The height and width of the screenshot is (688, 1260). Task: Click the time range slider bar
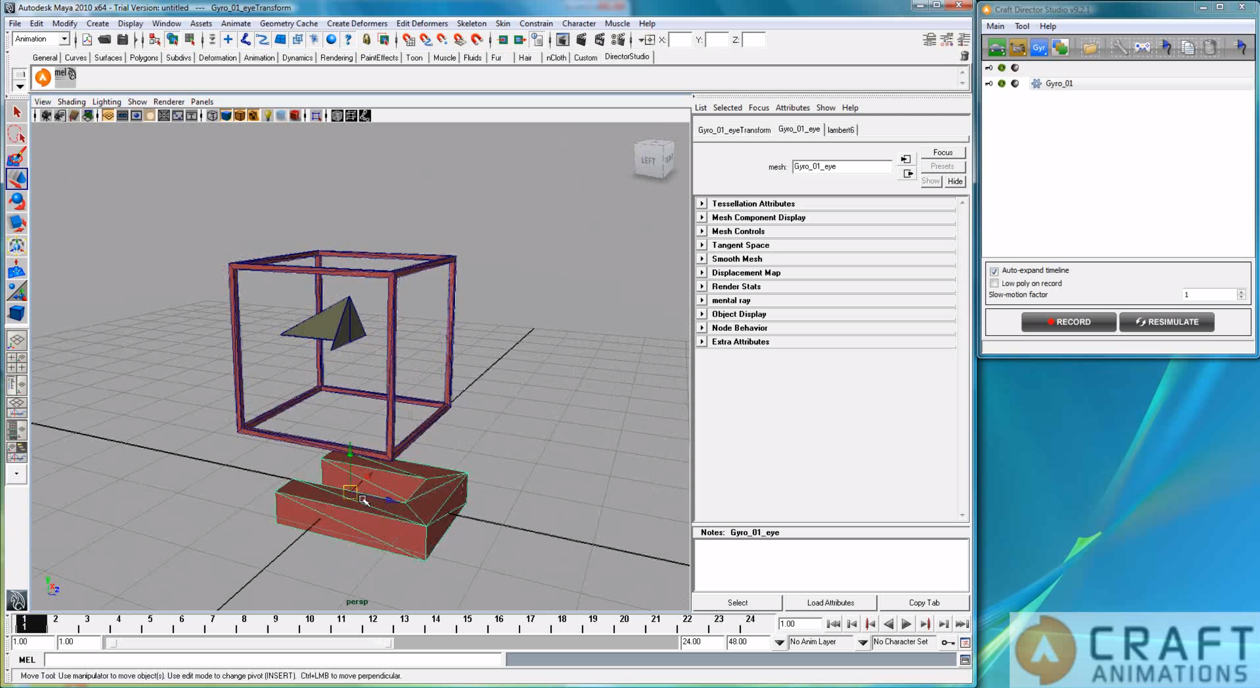tap(250, 643)
